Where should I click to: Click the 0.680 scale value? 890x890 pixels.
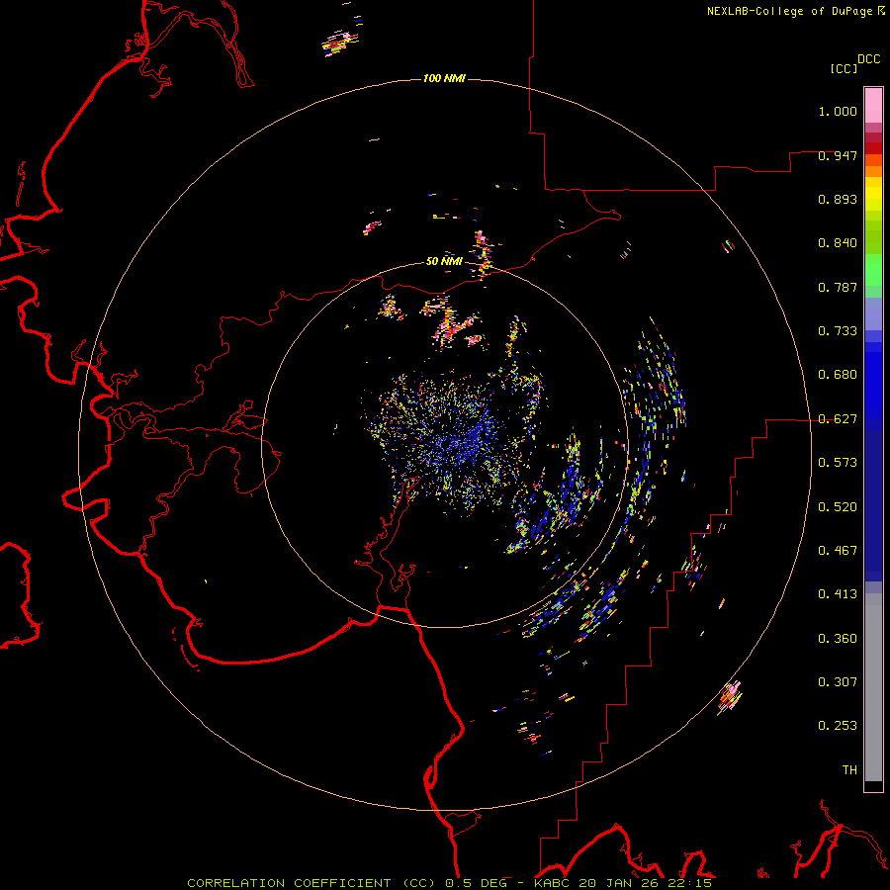pos(838,375)
